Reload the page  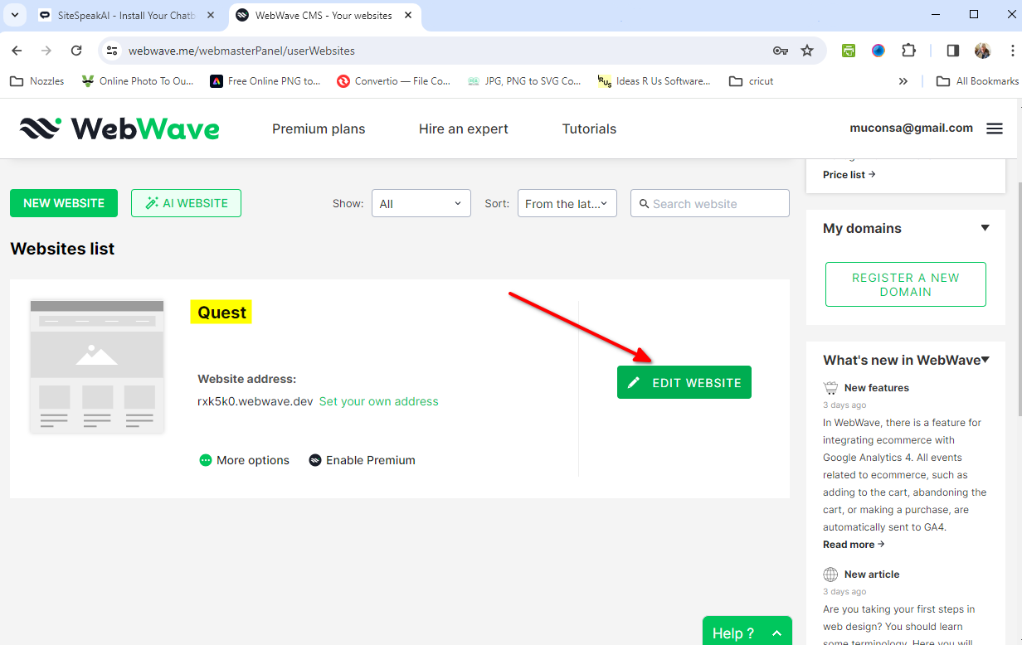[x=76, y=51]
